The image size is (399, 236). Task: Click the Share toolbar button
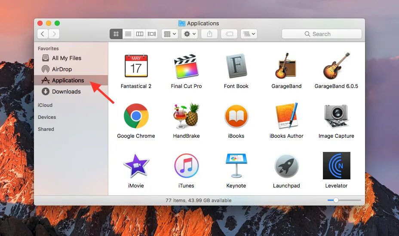pos(209,34)
